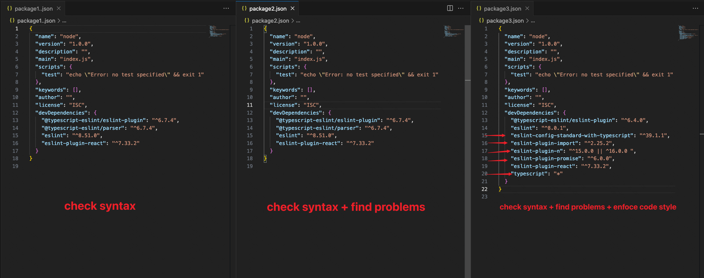Click "@typescript-eslint/parser" line in package1
Screen dimensions: 704x278
click(x=100, y=128)
